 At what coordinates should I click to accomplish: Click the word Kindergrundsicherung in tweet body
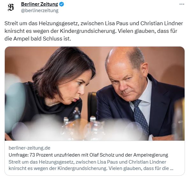(88, 31)
